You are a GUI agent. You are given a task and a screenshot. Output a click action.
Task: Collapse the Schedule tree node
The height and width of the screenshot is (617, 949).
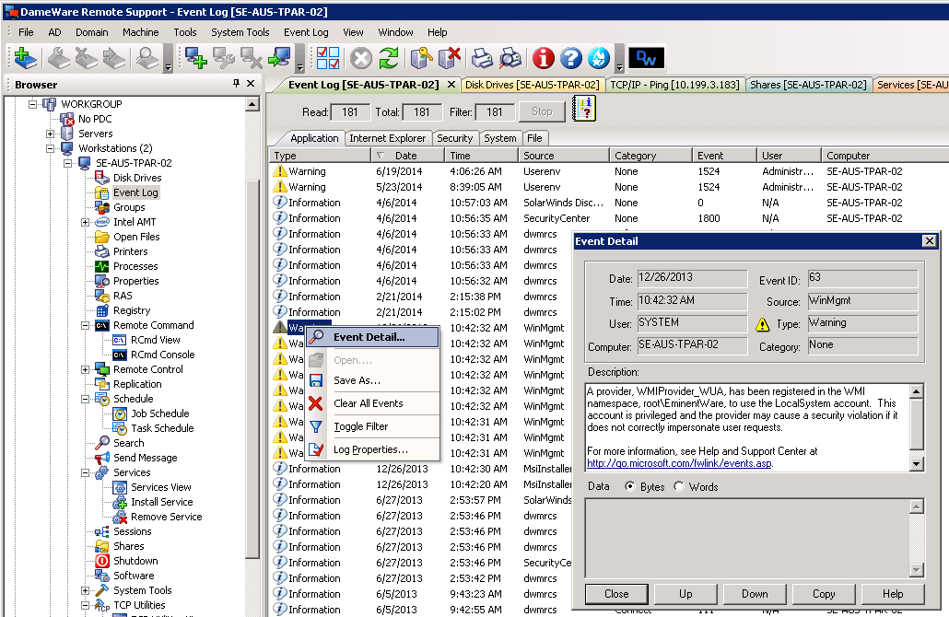pos(86,400)
